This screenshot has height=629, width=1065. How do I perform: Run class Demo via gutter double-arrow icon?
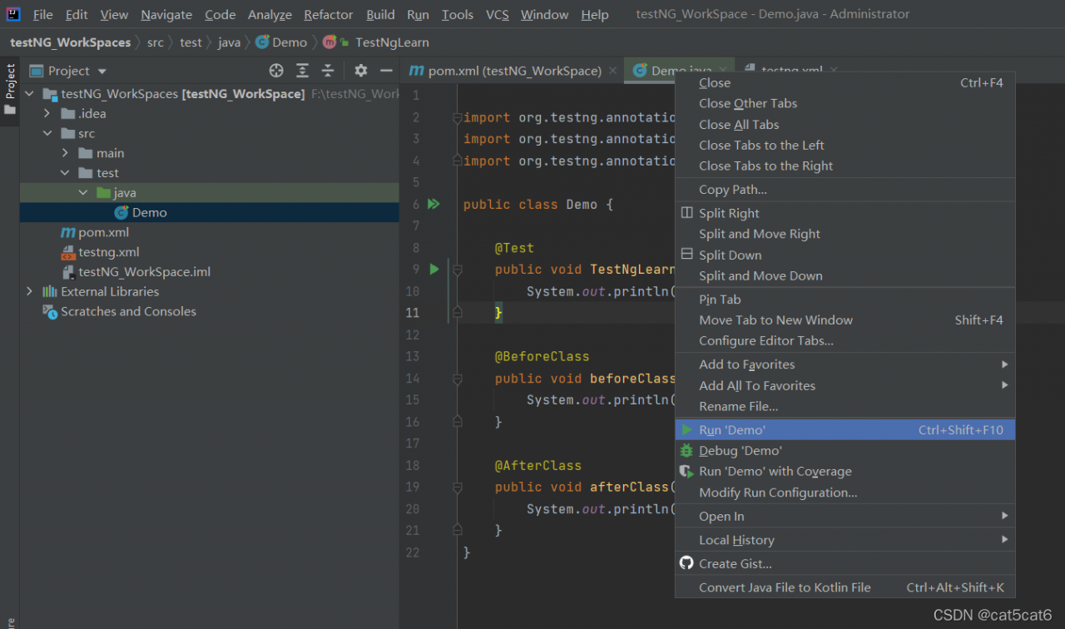coord(433,204)
